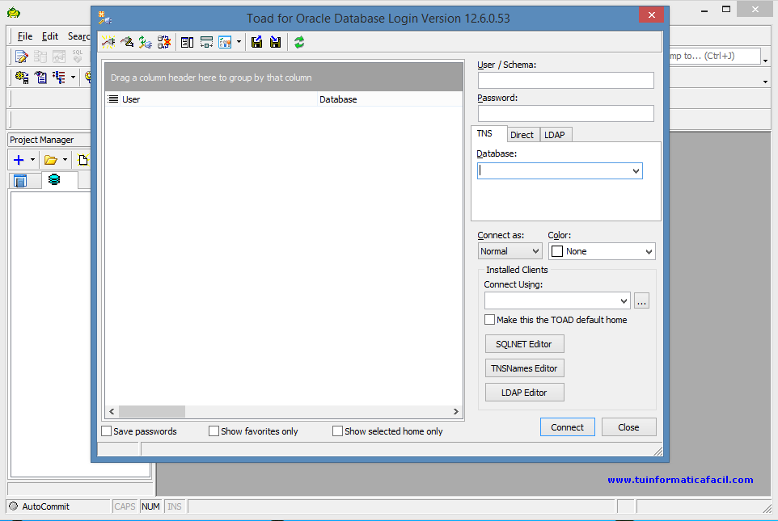The height and width of the screenshot is (521, 778).
Task: Click the auto-fit column widths icon
Action: point(206,43)
